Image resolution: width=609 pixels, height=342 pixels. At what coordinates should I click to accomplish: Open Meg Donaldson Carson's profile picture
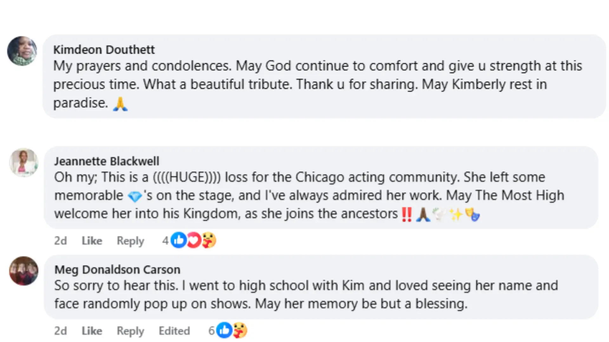(x=24, y=271)
